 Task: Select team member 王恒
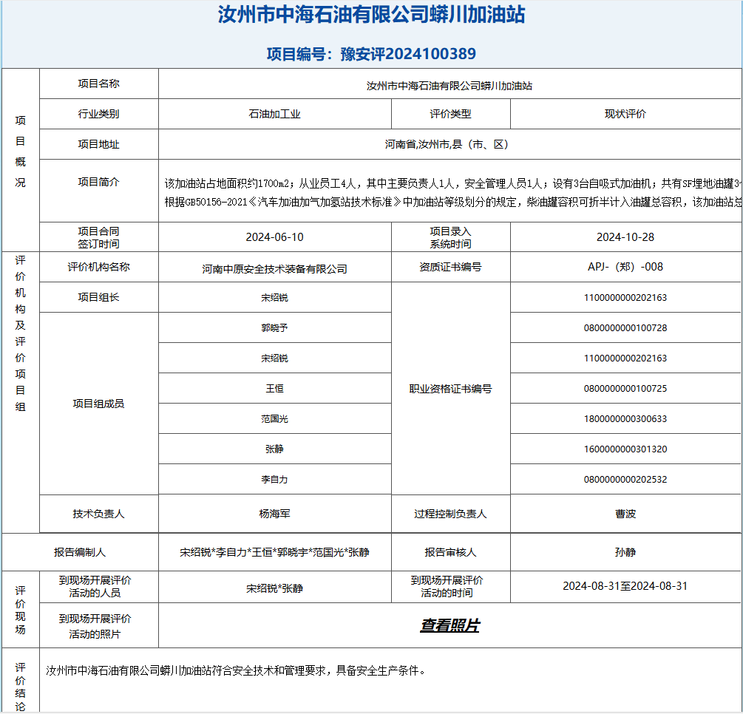(x=275, y=389)
